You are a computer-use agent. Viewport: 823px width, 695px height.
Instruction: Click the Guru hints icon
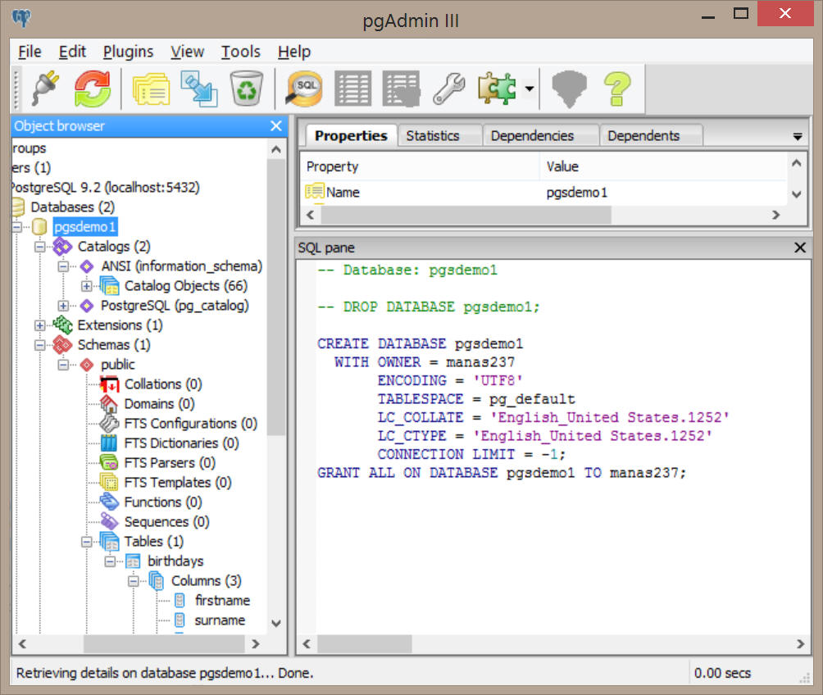tap(569, 89)
